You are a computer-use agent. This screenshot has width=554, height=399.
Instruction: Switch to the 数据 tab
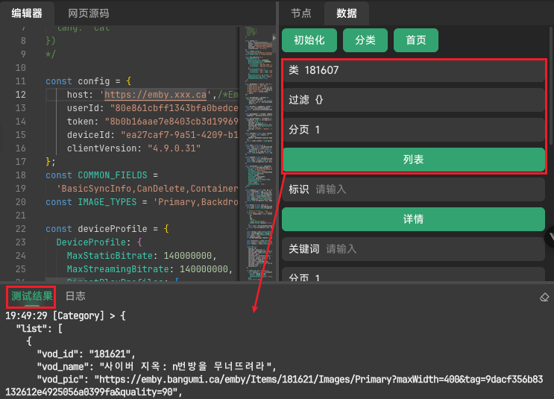pyautogui.click(x=347, y=13)
